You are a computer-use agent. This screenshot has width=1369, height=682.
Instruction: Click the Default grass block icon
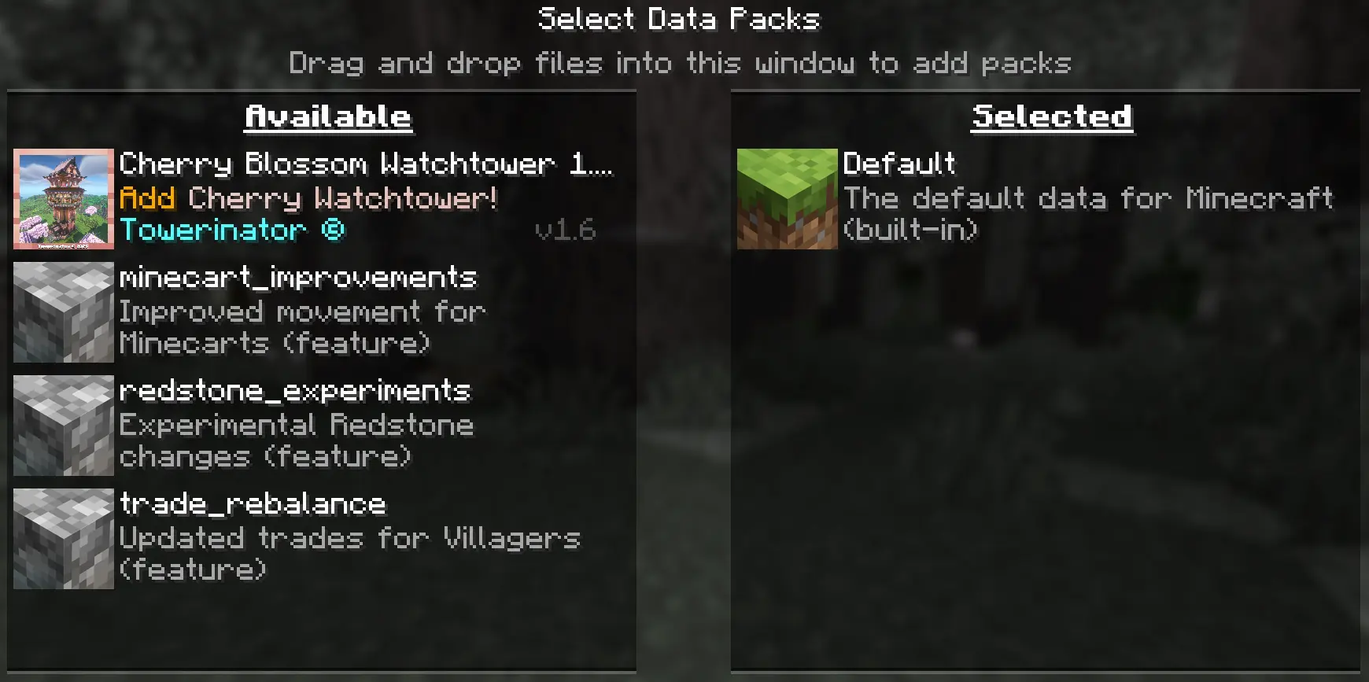(x=788, y=199)
